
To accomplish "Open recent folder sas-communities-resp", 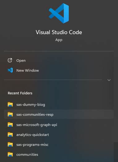I will (x=59, y=115).
